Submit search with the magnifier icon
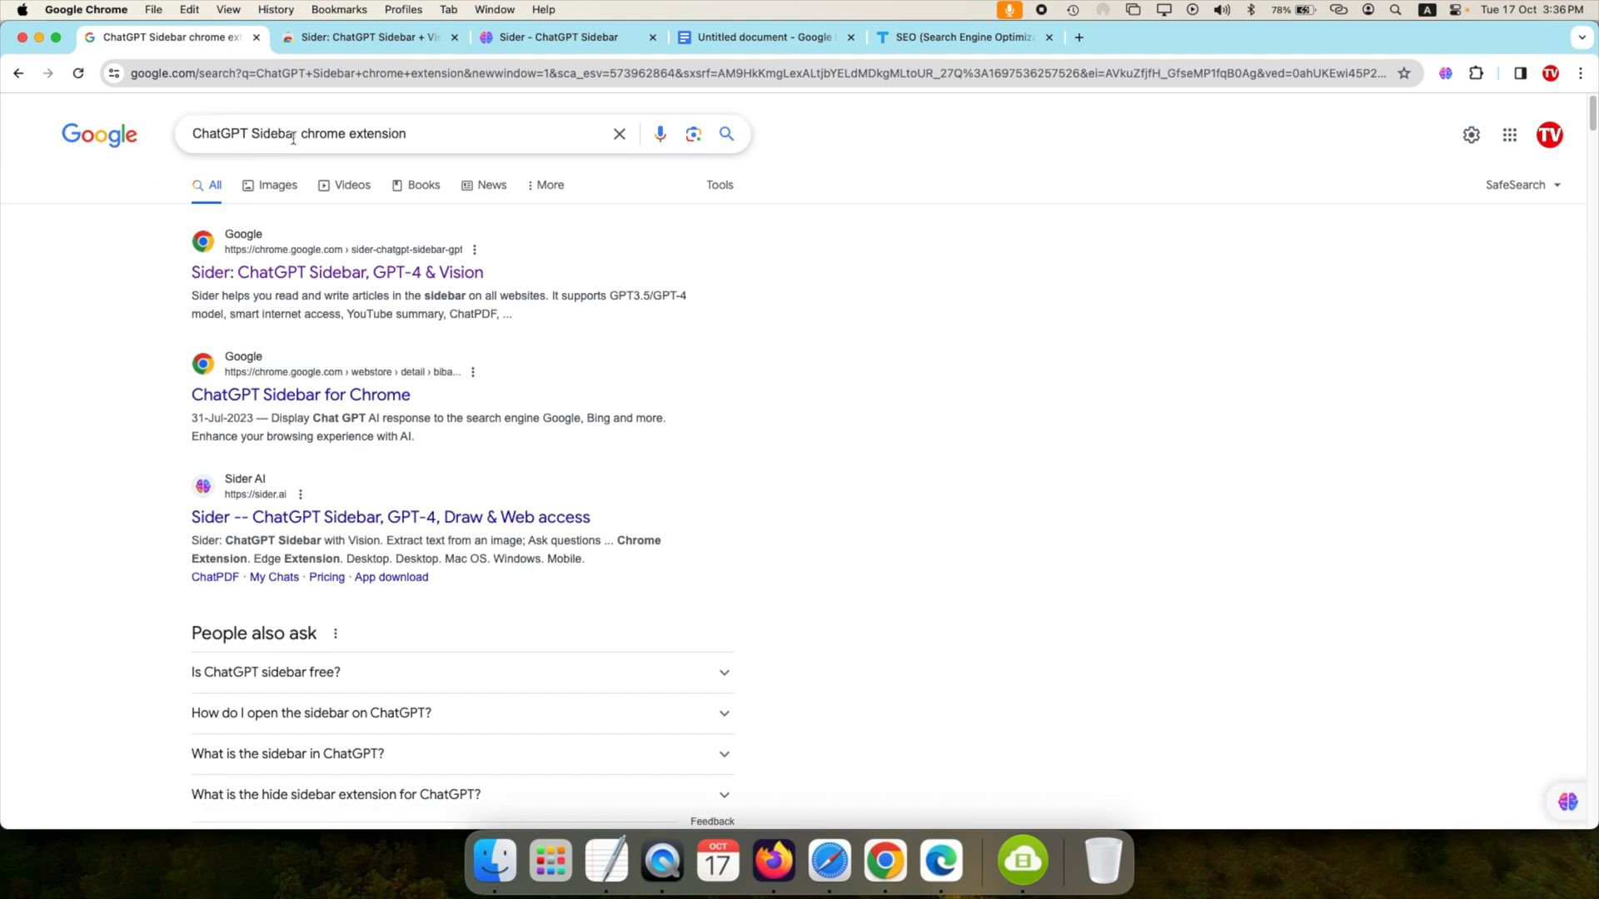Image resolution: width=1599 pixels, height=899 pixels. click(x=726, y=134)
